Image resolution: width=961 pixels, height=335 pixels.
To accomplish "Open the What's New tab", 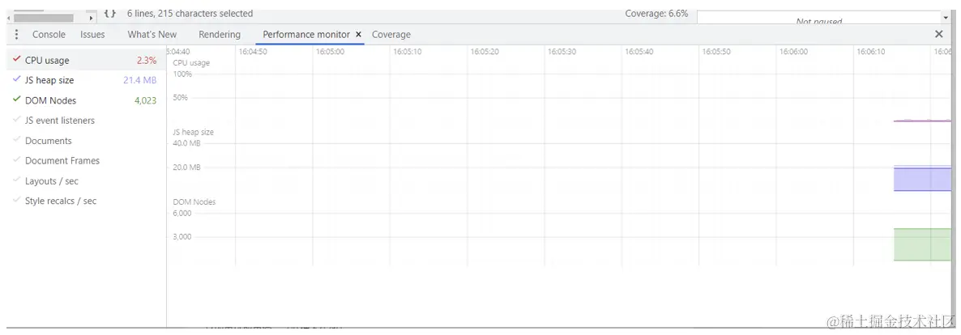I will click(152, 34).
